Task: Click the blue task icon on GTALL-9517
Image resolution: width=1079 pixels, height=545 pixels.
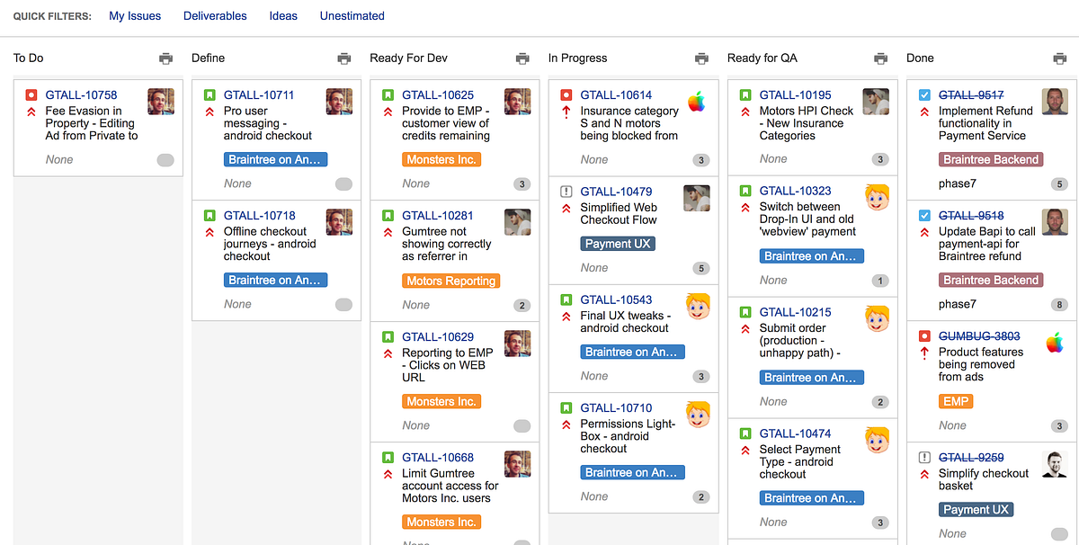Action: 923,94
